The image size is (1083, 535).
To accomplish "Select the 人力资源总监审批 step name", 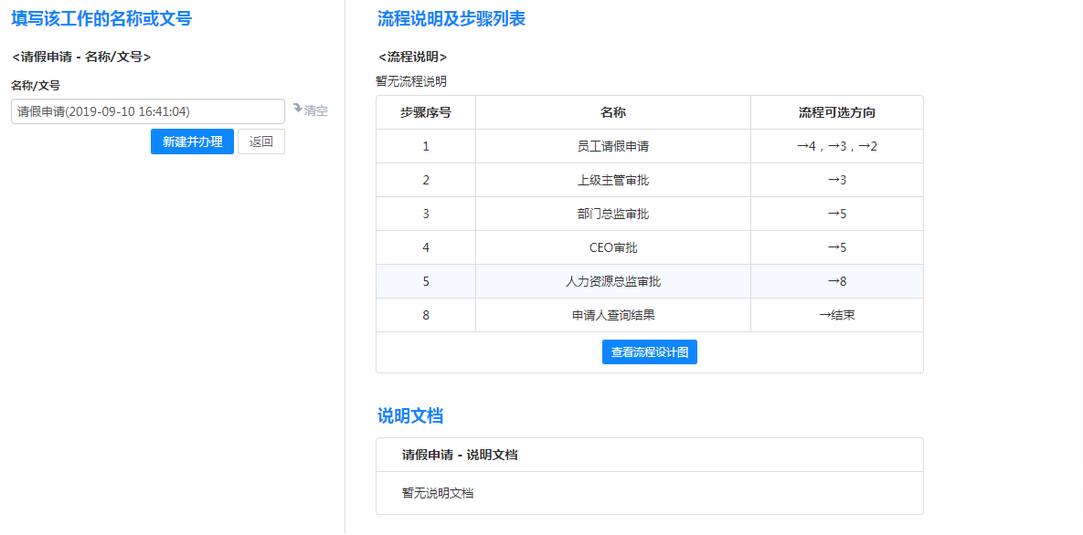I will pos(612,281).
